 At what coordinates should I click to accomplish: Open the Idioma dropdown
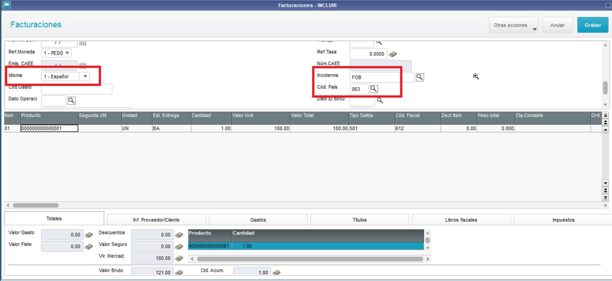click(x=85, y=76)
